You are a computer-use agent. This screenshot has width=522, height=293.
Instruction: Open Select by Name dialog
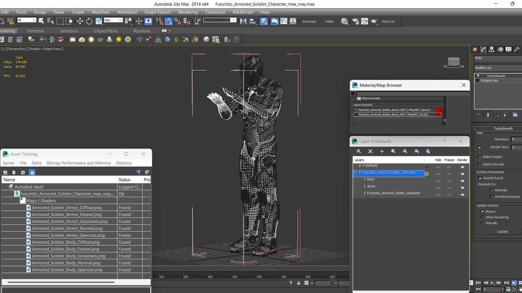[50, 21]
